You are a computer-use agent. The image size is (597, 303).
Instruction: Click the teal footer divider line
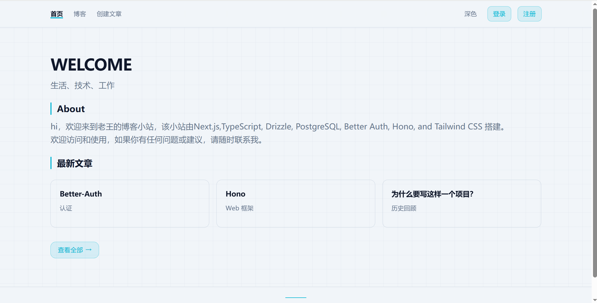coord(296,297)
